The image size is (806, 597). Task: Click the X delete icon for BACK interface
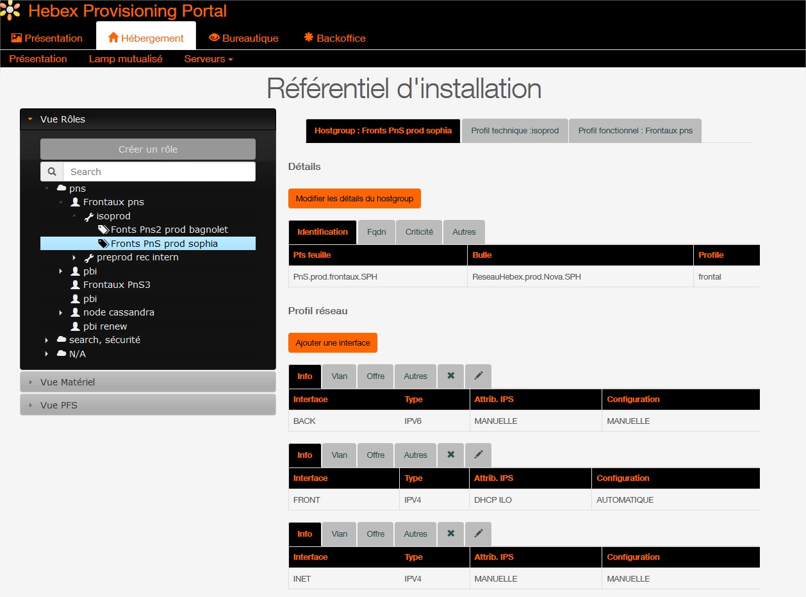tap(450, 376)
